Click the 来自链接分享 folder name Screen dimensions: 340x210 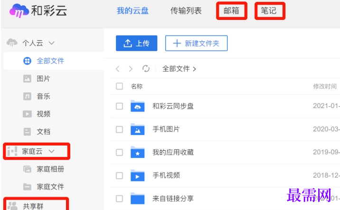pyautogui.click(x=173, y=199)
